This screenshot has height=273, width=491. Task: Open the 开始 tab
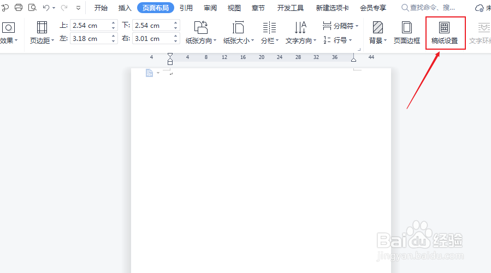pyautogui.click(x=101, y=8)
